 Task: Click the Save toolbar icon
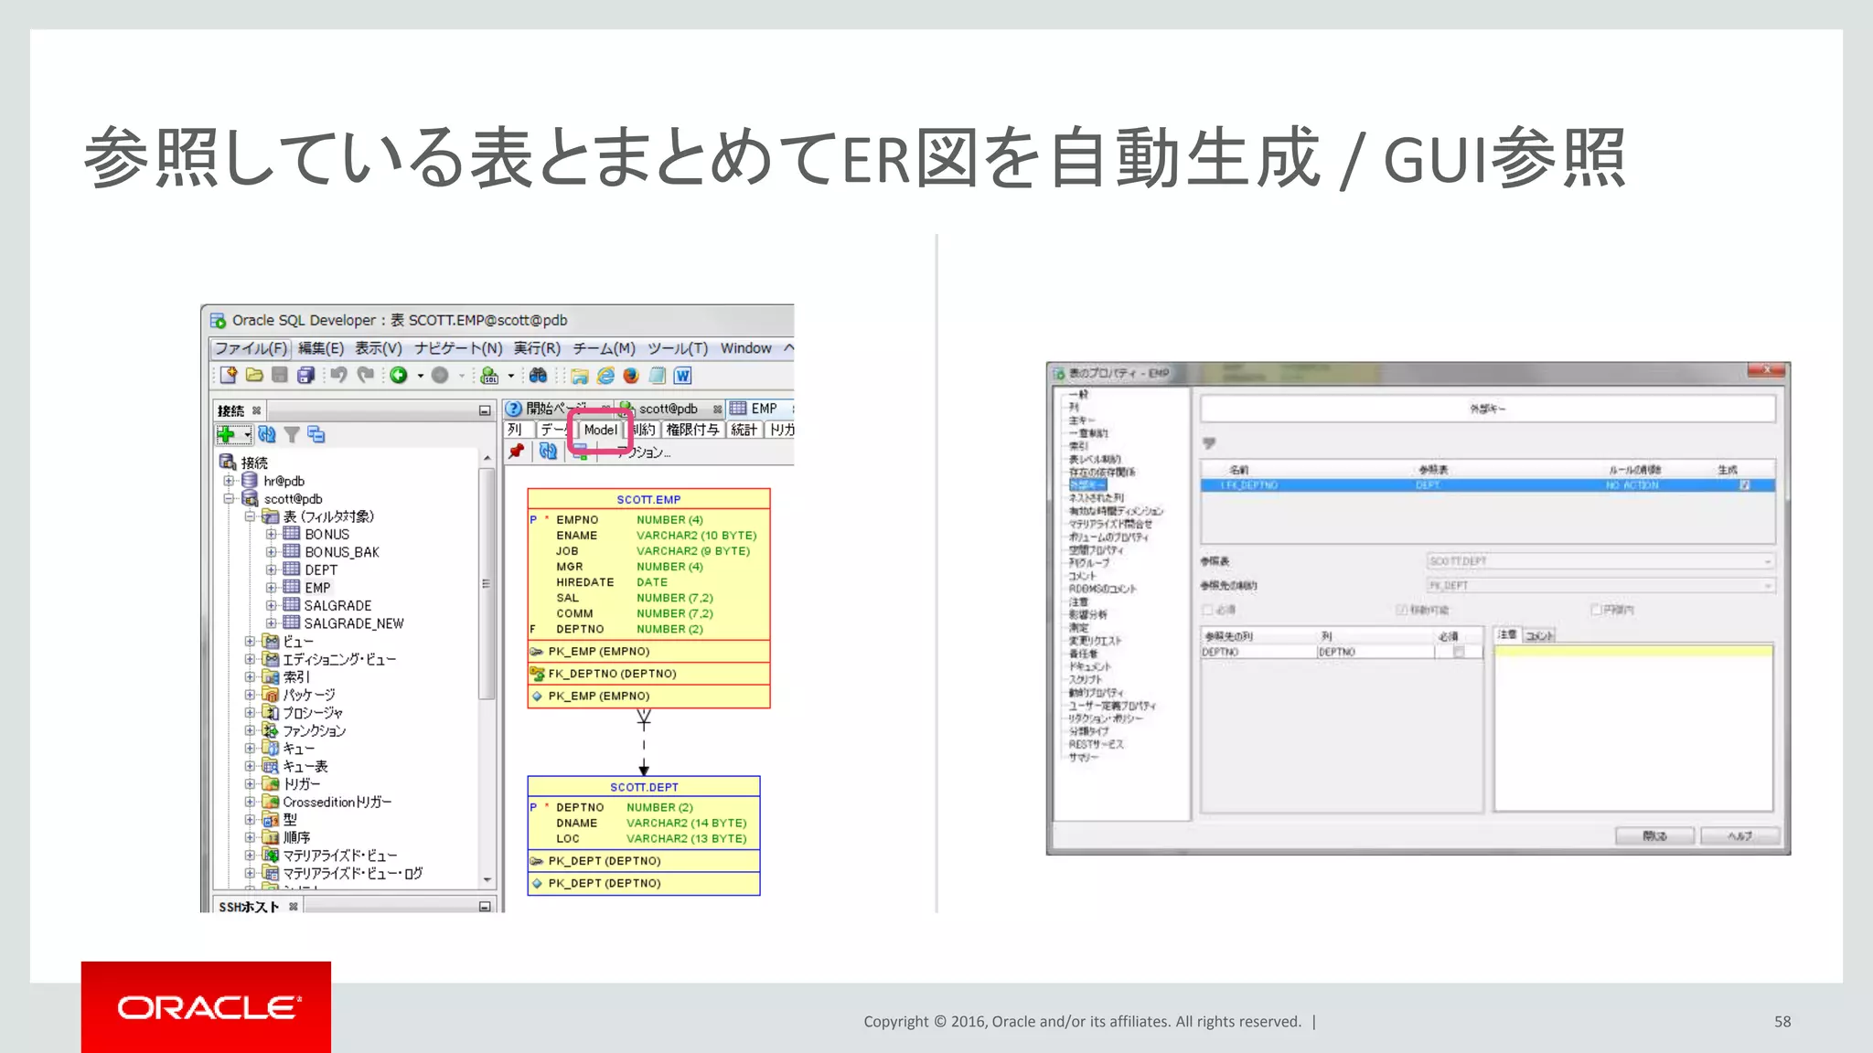tap(280, 375)
